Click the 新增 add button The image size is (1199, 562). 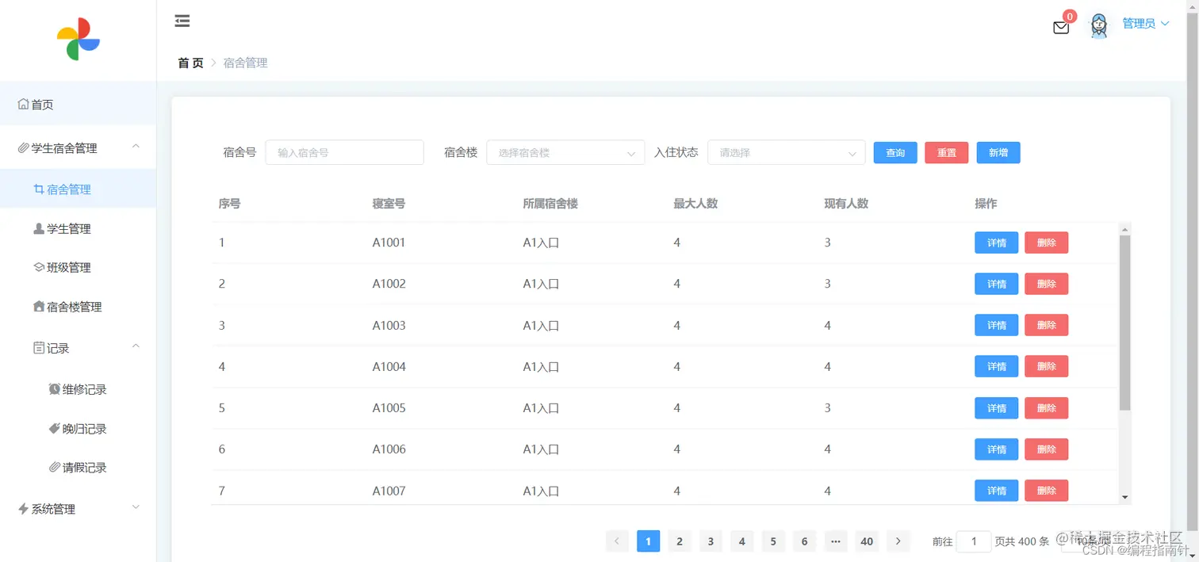998,153
